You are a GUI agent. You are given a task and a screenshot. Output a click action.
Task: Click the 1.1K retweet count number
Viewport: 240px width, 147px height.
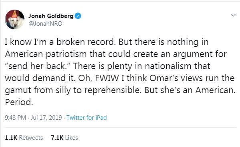pyautogui.click(x=11, y=138)
